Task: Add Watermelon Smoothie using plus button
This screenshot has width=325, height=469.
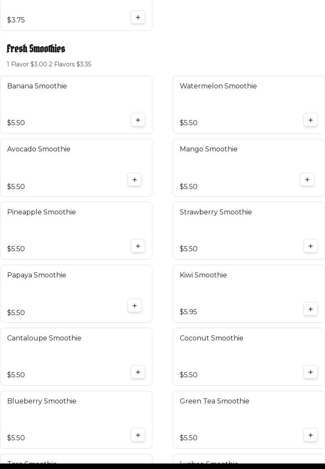Action: [x=311, y=120]
